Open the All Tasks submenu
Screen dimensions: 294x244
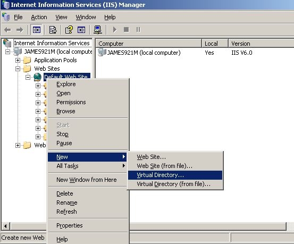(x=87, y=166)
